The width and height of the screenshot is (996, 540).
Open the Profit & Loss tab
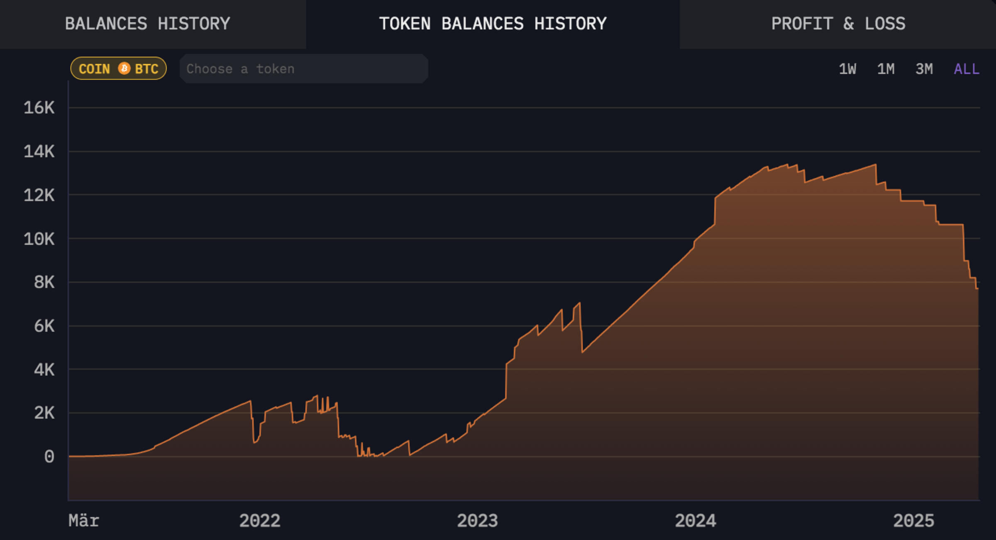[x=838, y=24]
